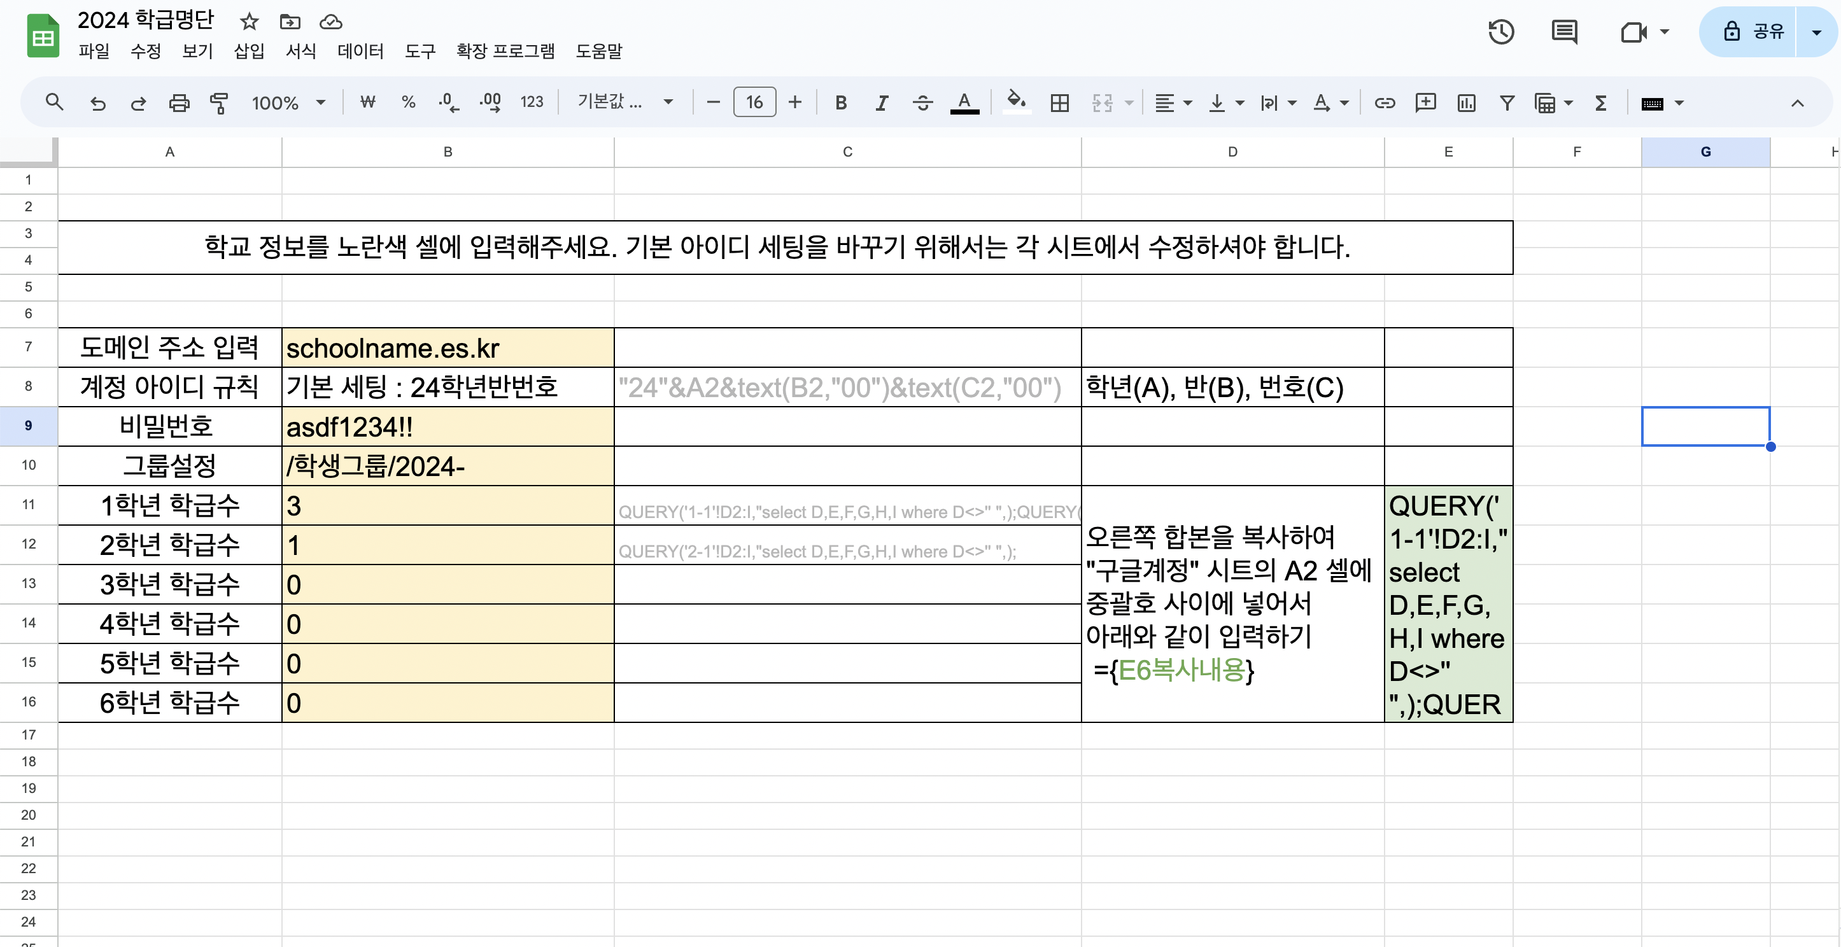Expand the merge cells options arrow
1841x947 pixels.
pos(1129,103)
